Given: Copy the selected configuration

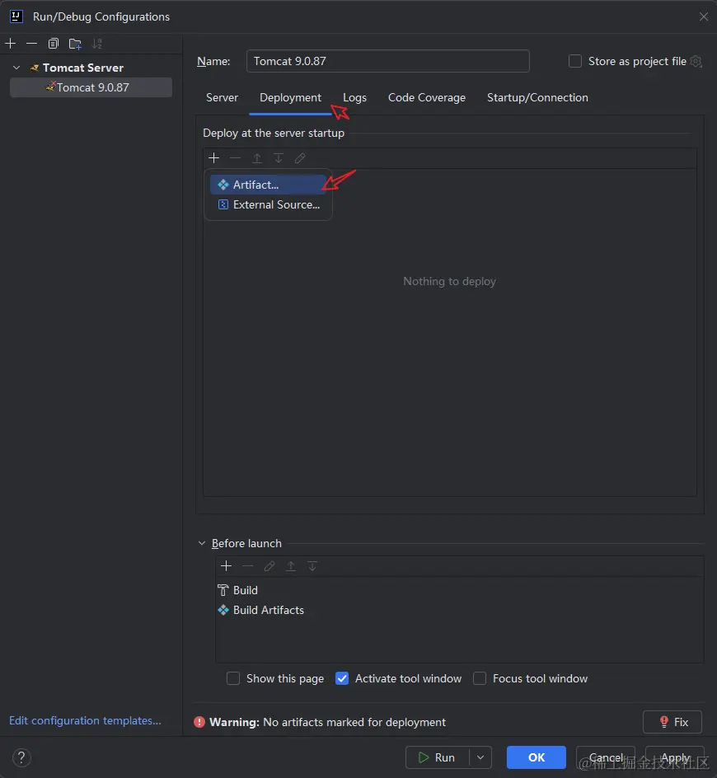Looking at the screenshot, I should (x=54, y=44).
